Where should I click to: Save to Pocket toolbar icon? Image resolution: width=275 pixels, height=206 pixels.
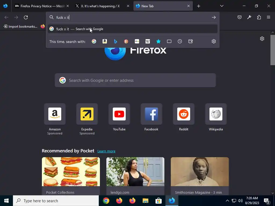coord(240,17)
